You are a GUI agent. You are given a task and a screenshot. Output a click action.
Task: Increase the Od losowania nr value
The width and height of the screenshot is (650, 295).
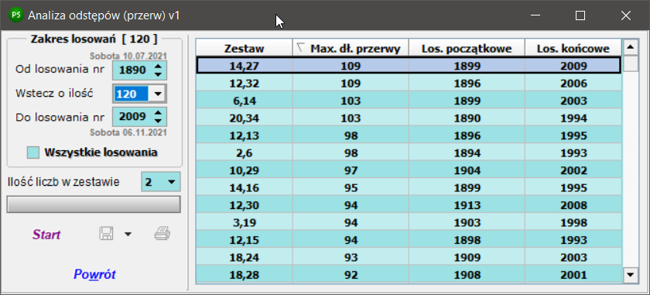click(158, 67)
